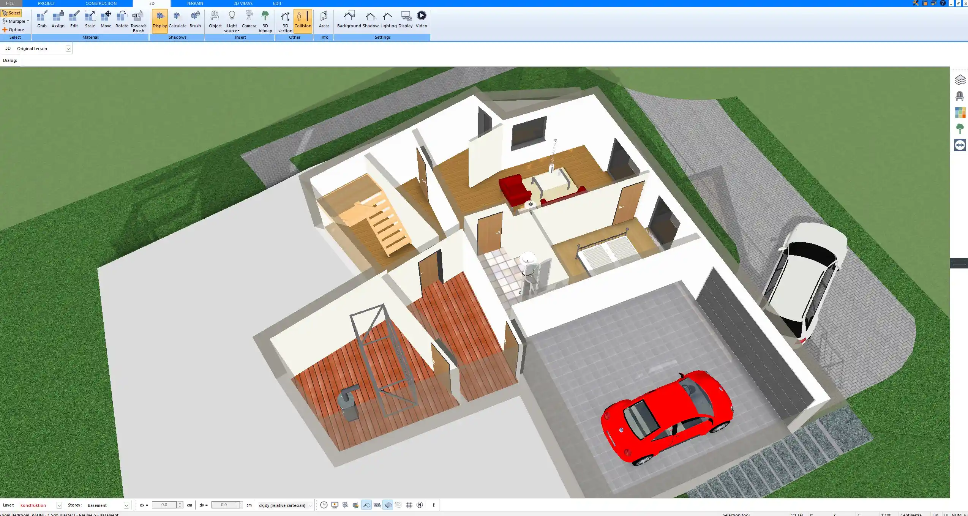Open Display settings with monitor icon
This screenshot has width=968, height=516.
(x=405, y=20)
